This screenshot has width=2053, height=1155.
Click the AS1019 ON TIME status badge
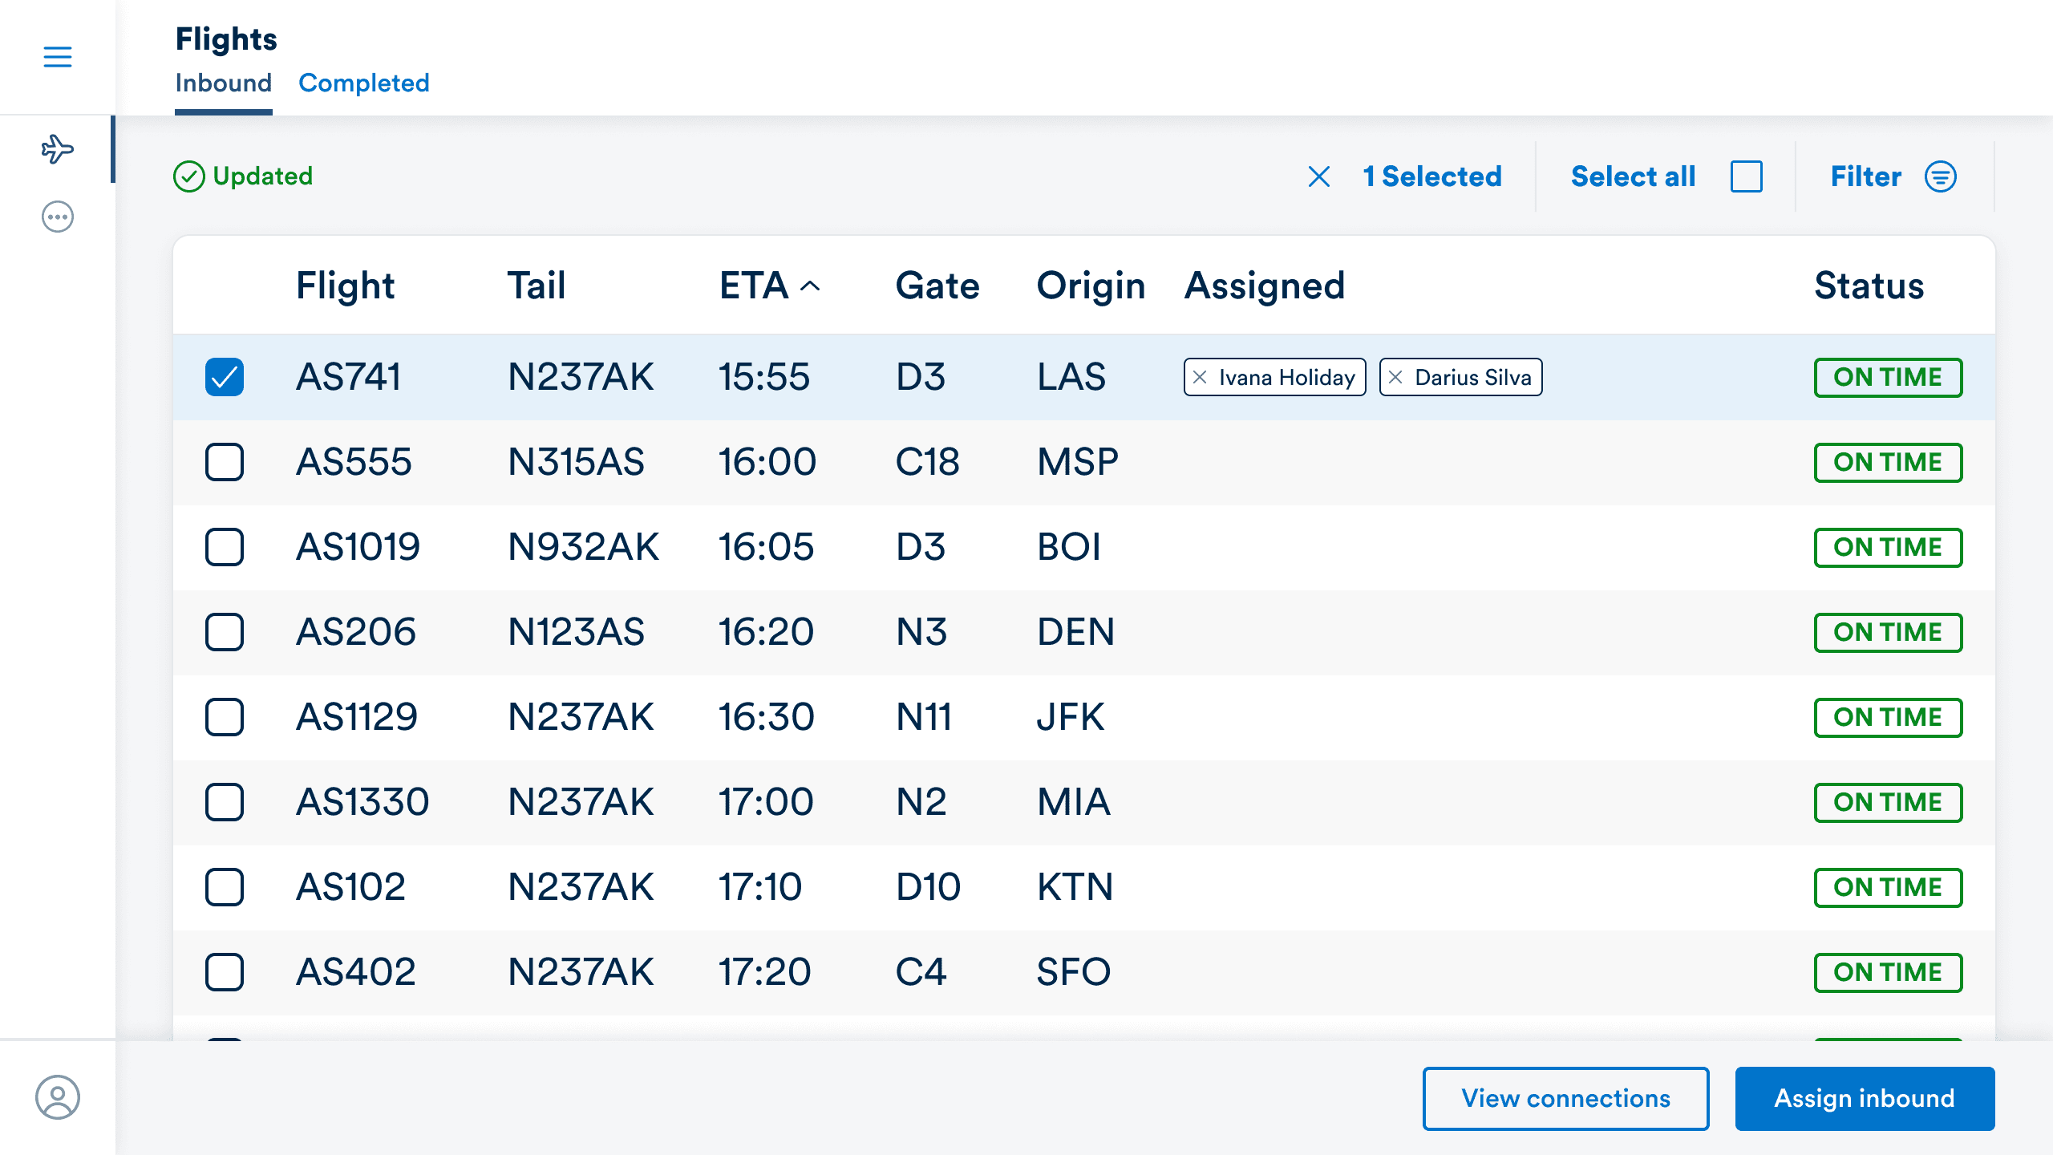click(x=1888, y=547)
